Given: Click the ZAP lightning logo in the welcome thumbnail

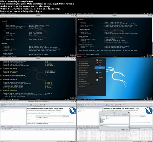Looking at the screenshot, I should [73, 110].
